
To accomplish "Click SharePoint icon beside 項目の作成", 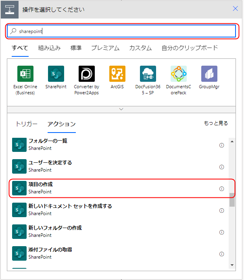I will [19, 188].
